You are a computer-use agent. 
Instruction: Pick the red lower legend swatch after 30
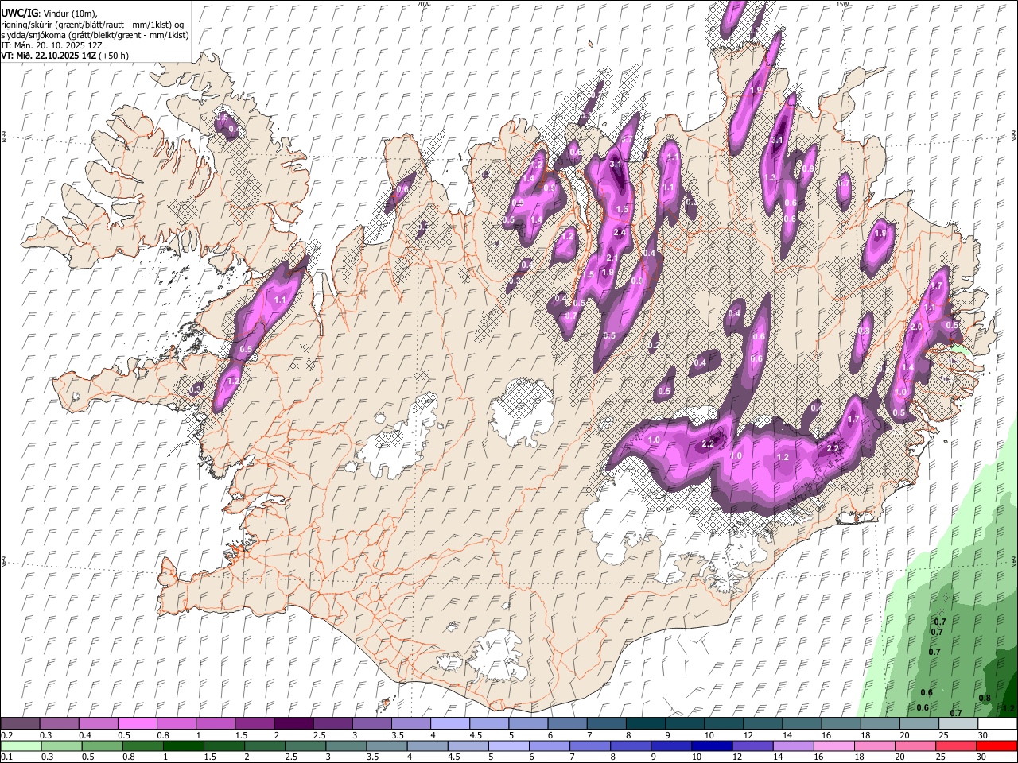996,746
